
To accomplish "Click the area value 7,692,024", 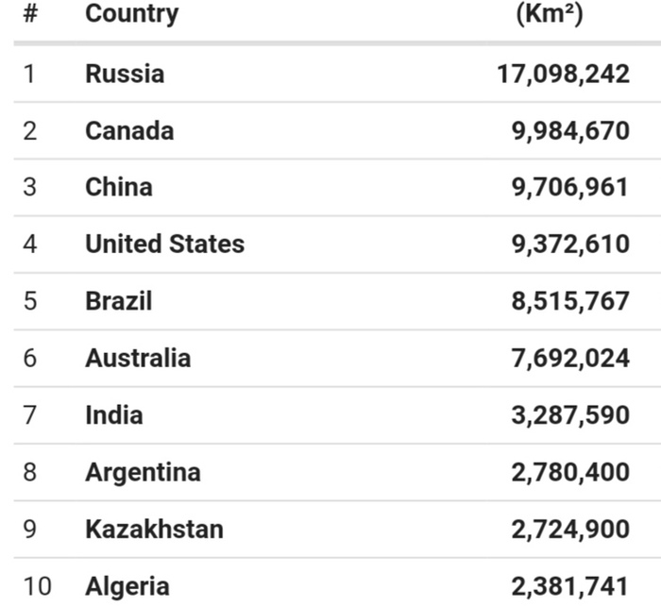I will (x=570, y=358).
